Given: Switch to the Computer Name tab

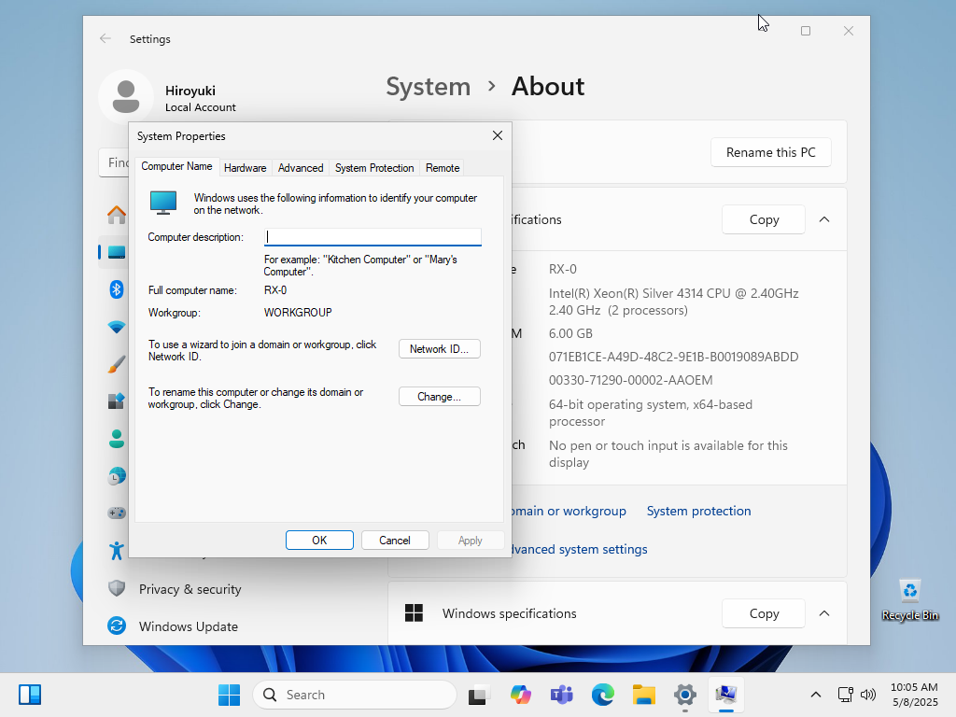Looking at the screenshot, I should click(x=176, y=166).
